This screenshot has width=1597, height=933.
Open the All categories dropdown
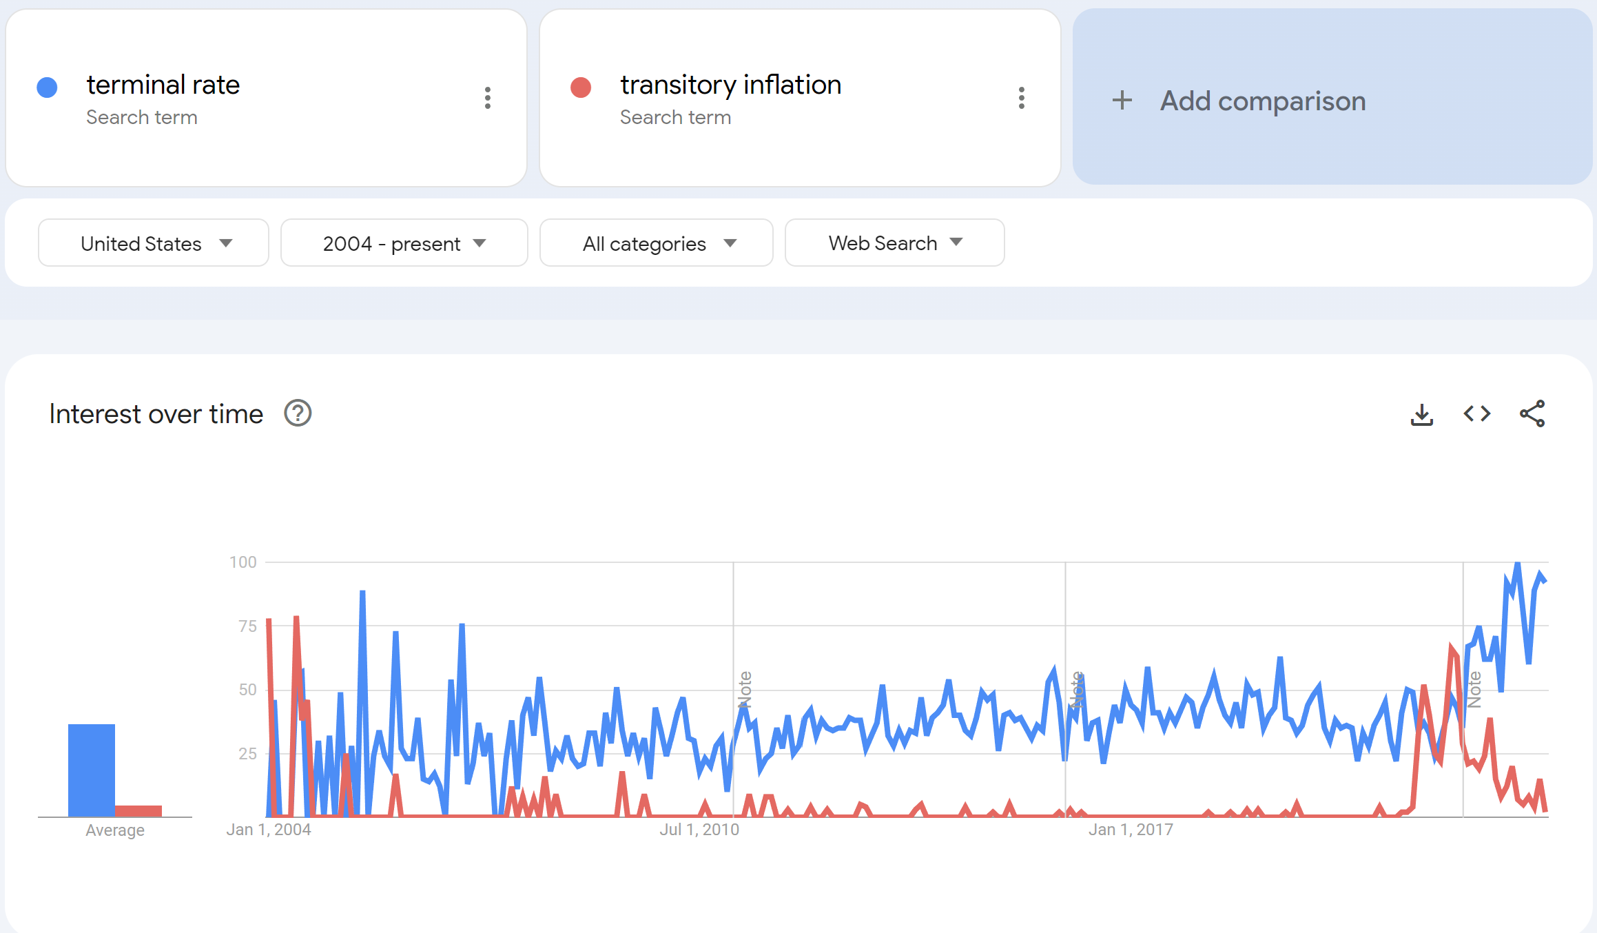656,243
